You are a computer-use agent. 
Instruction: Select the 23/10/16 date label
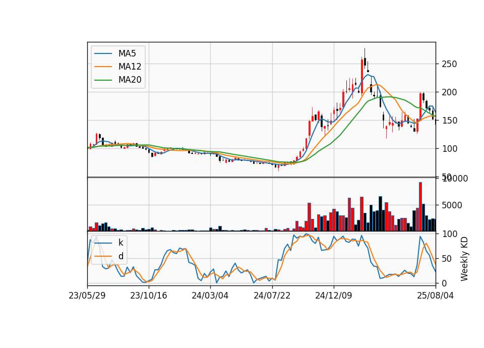point(149,296)
